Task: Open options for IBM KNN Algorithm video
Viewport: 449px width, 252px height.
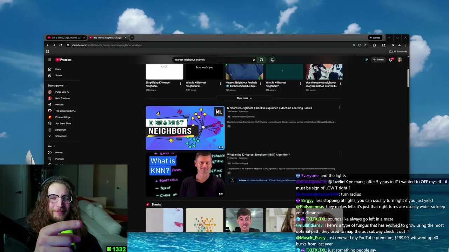Action: (x=340, y=154)
